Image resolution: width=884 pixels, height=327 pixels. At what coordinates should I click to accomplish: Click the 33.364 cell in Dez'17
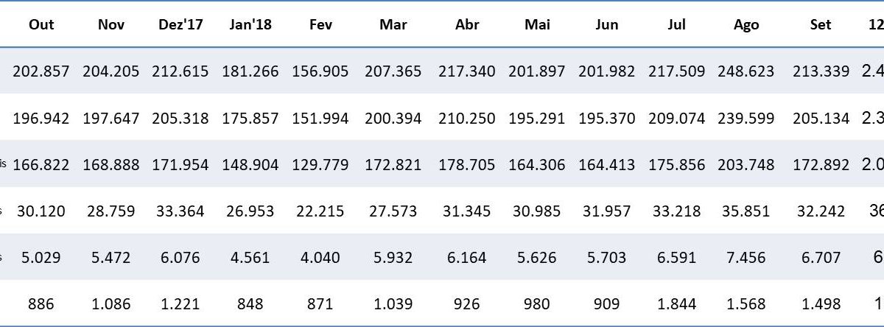[x=180, y=211]
